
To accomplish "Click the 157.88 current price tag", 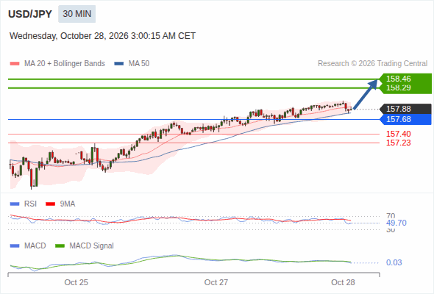I will [405, 109].
